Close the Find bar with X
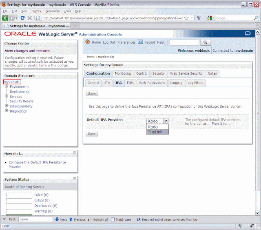 [x=4, y=219]
